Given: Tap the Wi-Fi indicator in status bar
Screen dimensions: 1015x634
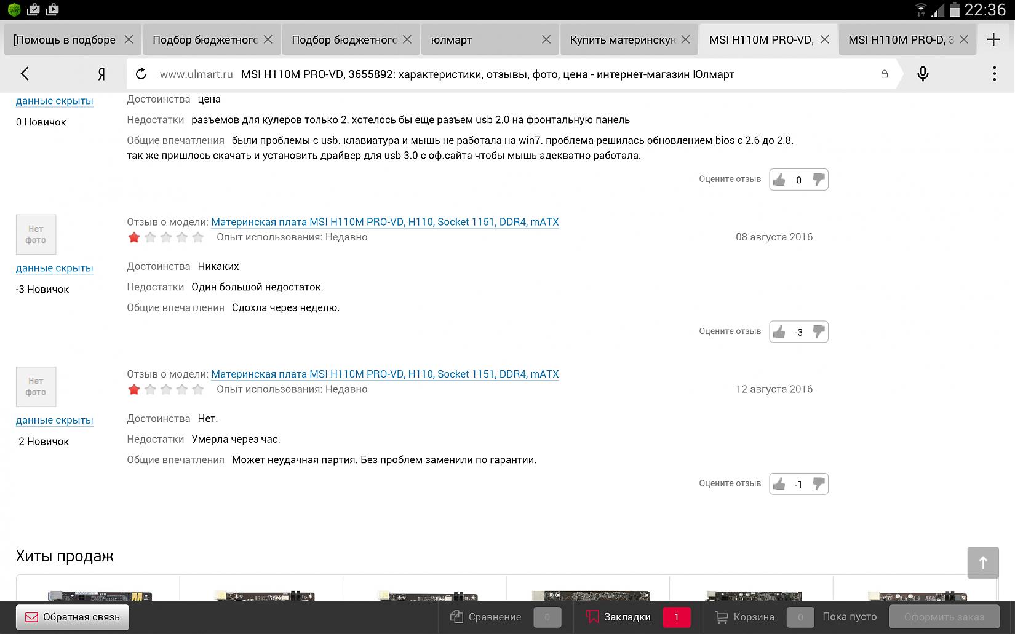Looking at the screenshot, I should 921,9.
